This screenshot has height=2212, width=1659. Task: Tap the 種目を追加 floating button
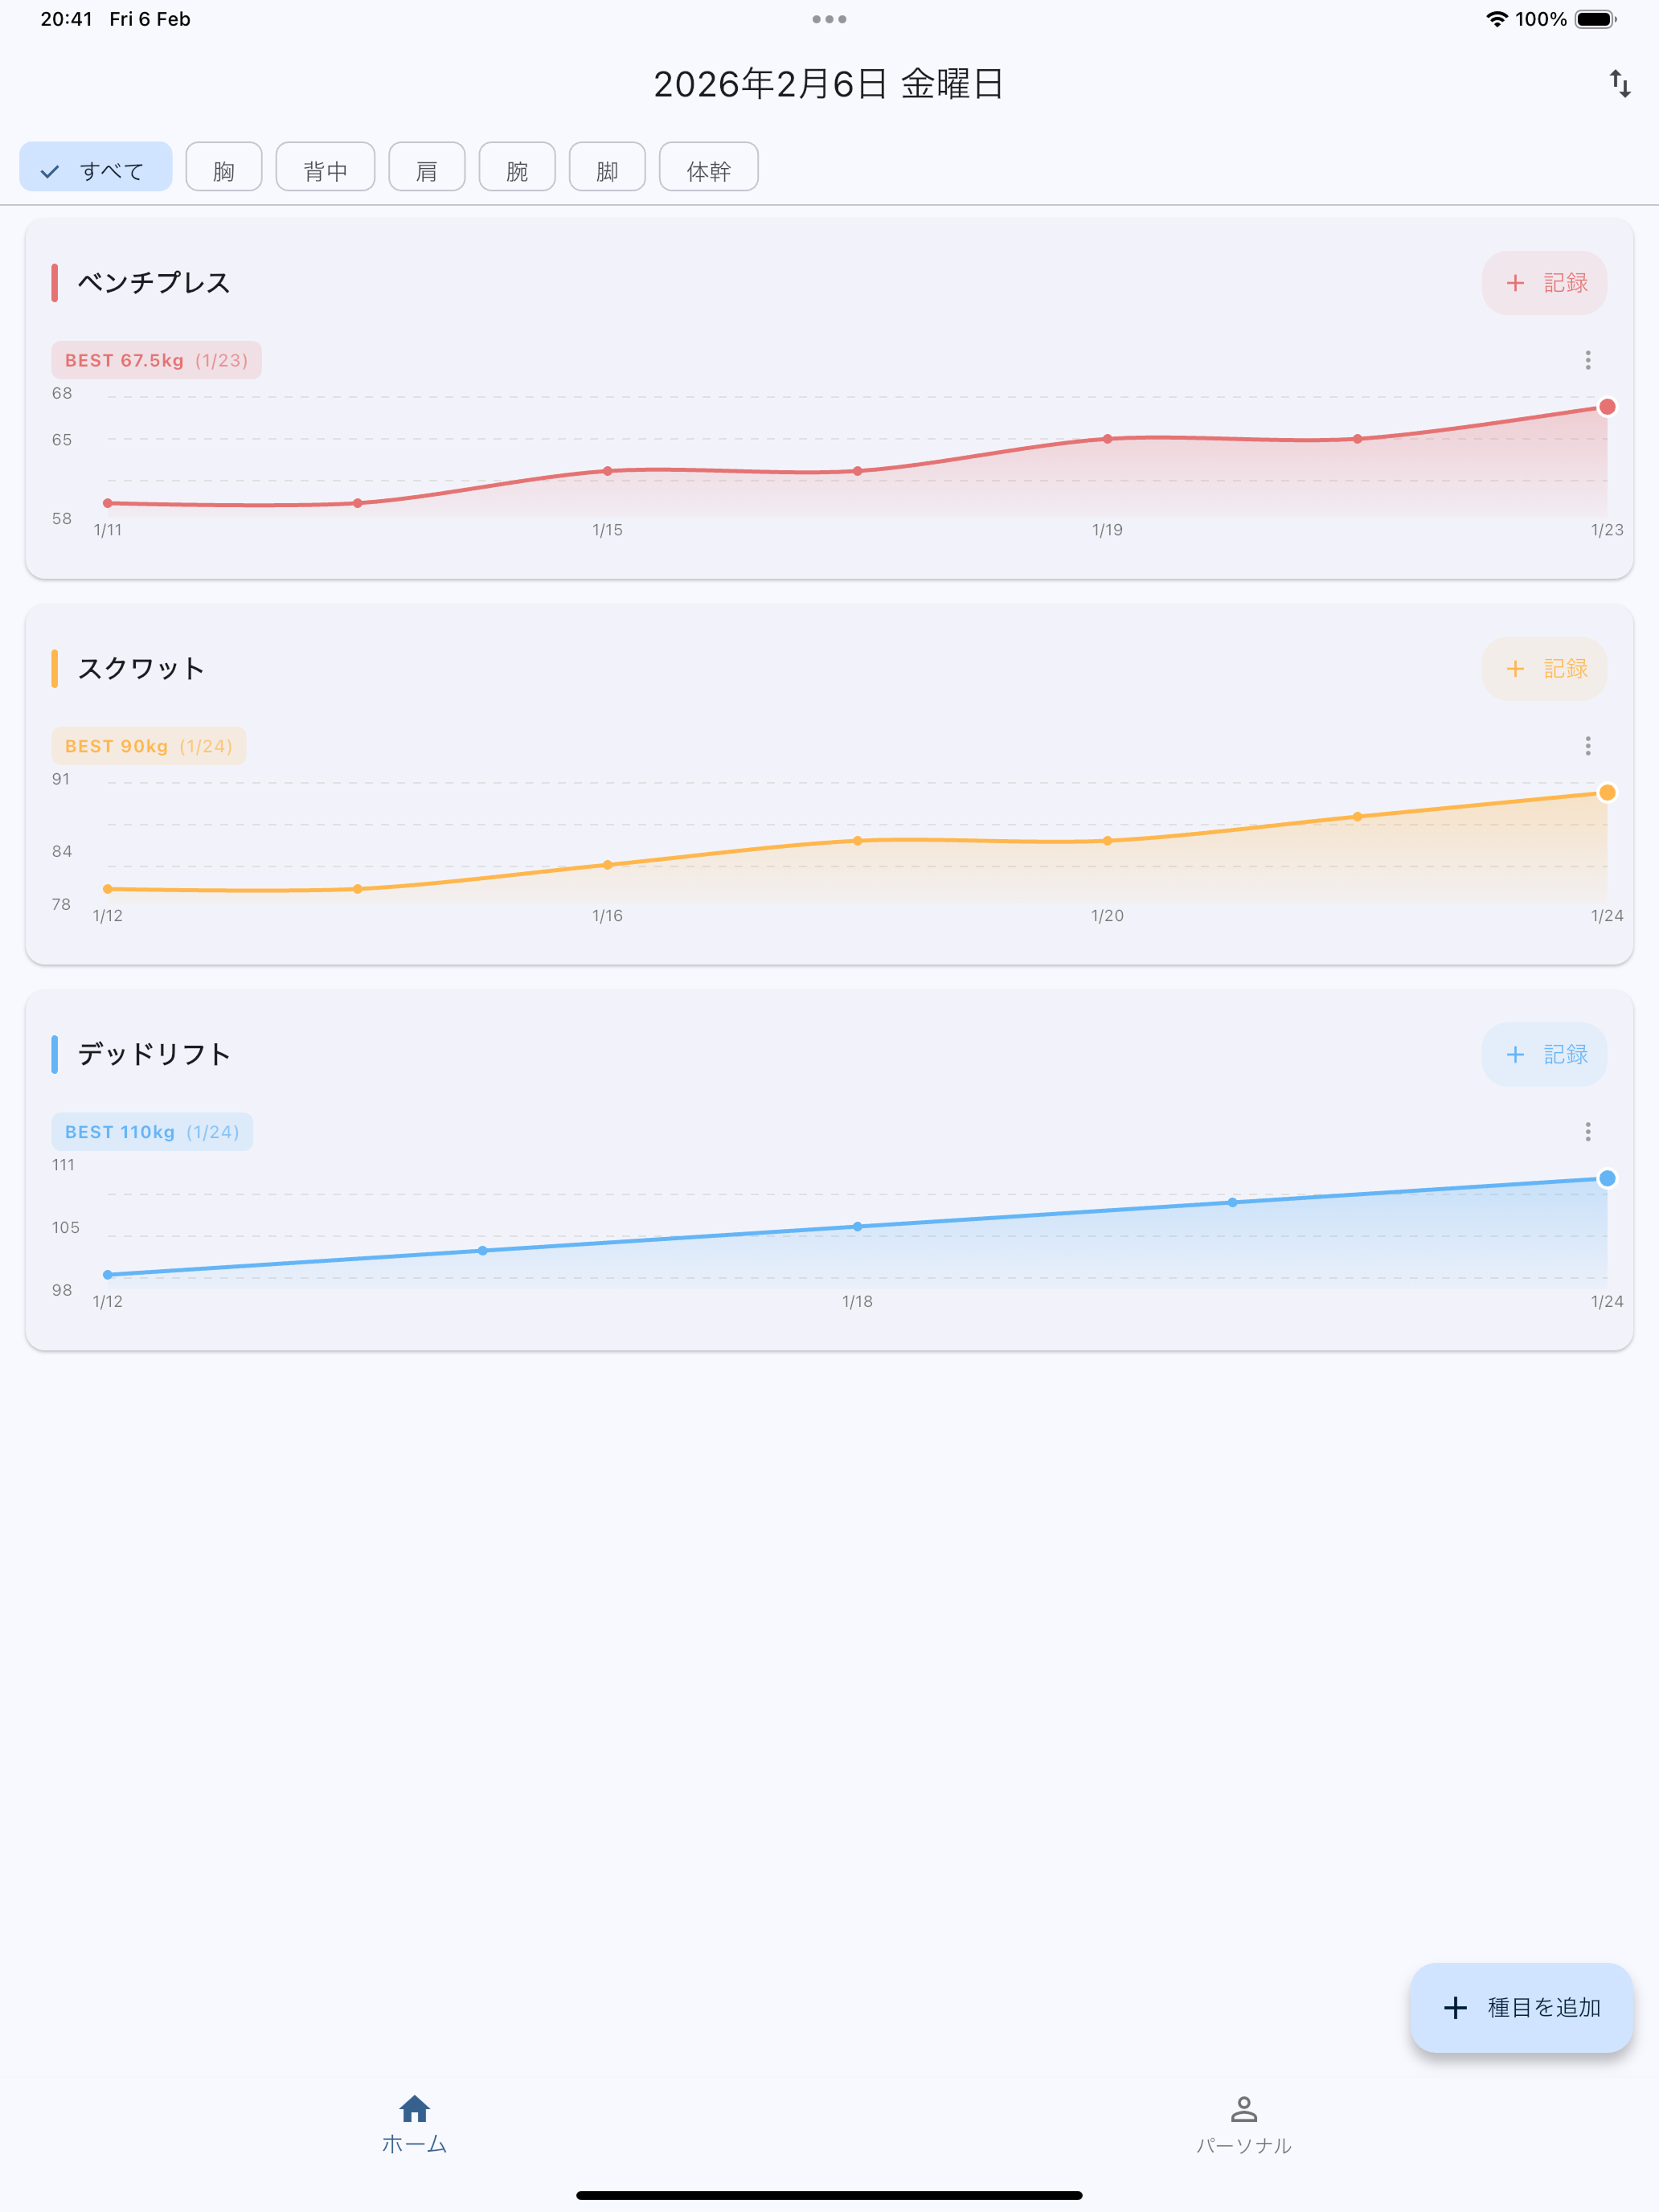(x=1521, y=2008)
